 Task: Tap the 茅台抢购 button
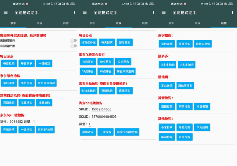tap(26, 83)
